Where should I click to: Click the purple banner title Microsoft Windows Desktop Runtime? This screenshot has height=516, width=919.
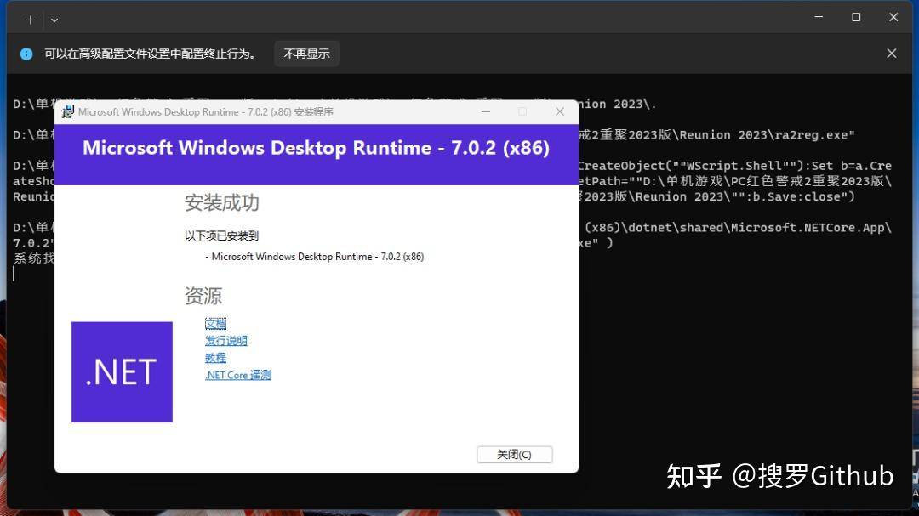(316, 148)
